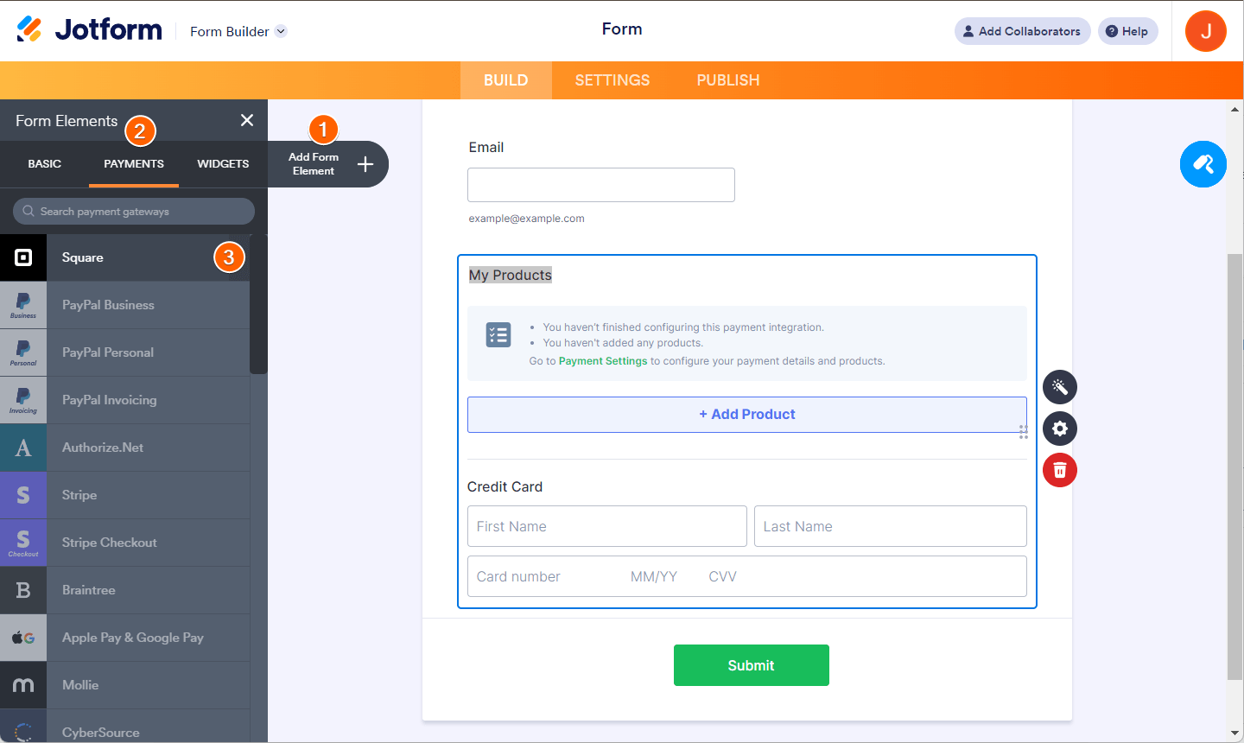The width and height of the screenshot is (1244, 743).
Task: Click the Last Name card field
Action: pyautogui.click(x=891, y=526)
